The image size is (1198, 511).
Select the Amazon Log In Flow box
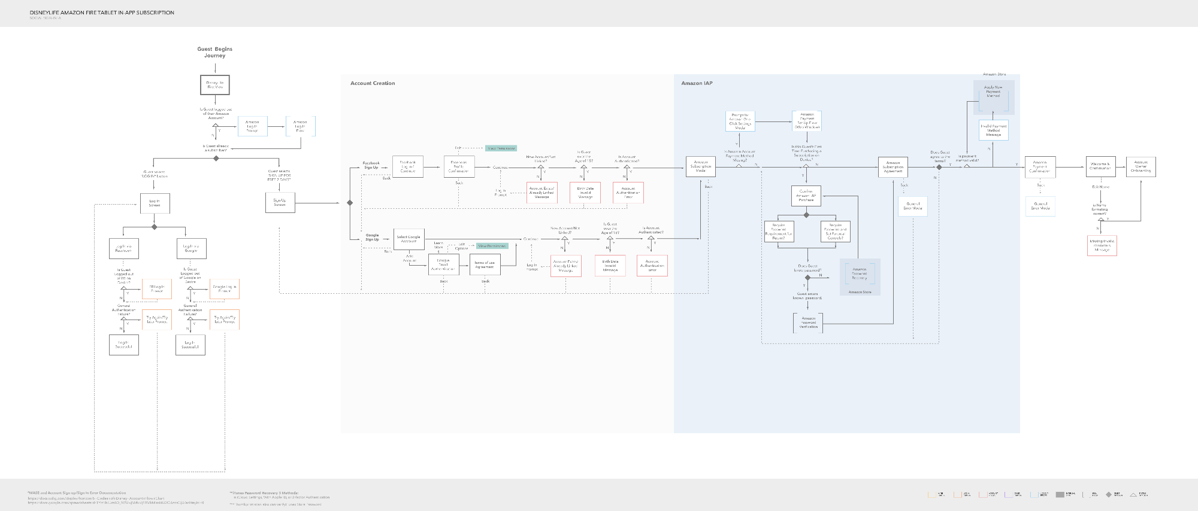300,126
